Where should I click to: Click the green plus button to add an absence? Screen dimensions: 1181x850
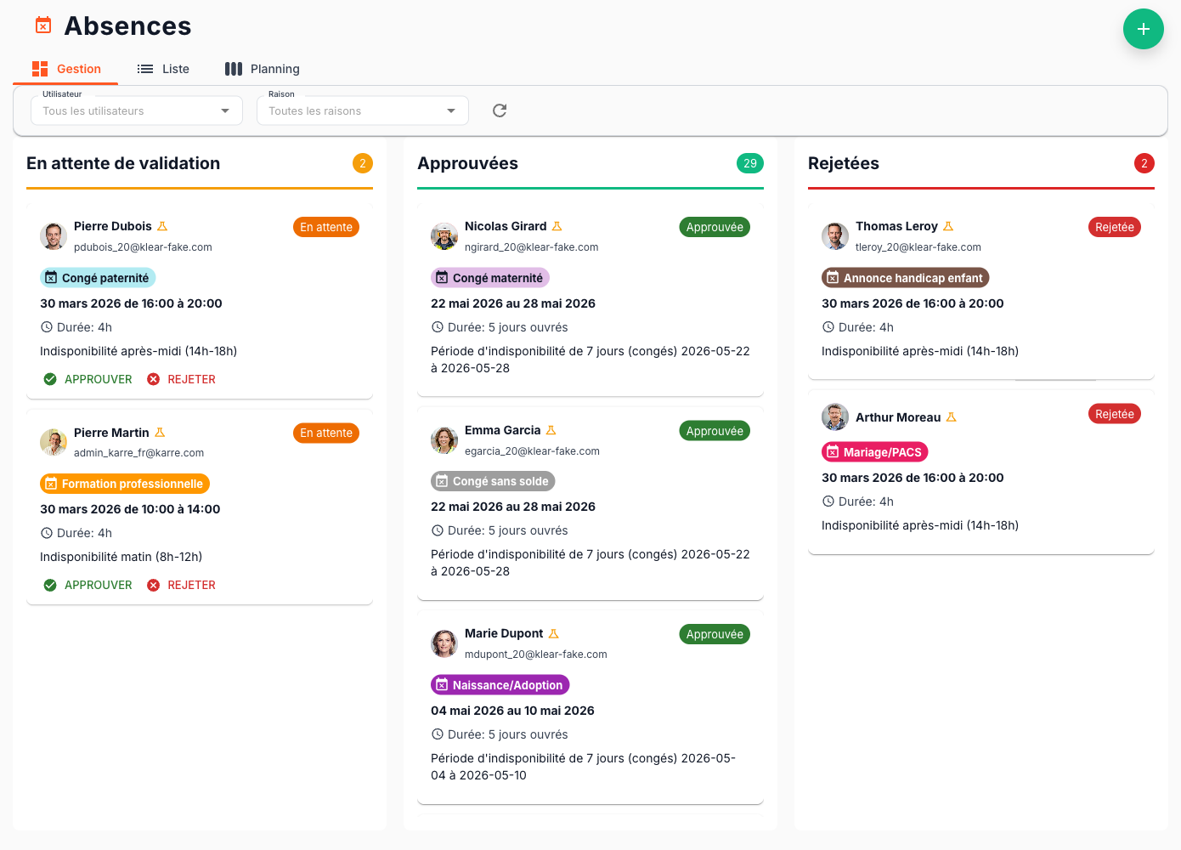pyautogui.click(x=1144, y=29)
